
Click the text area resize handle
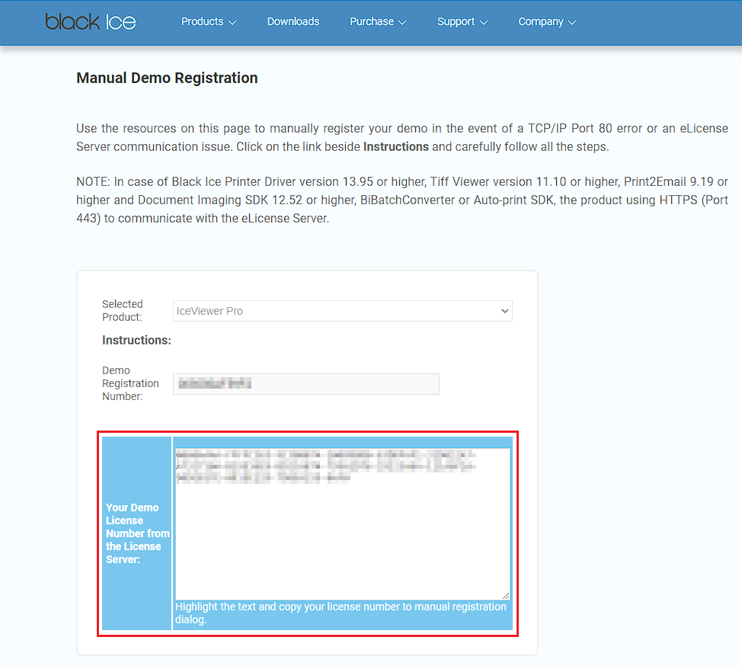coord(506,595)
